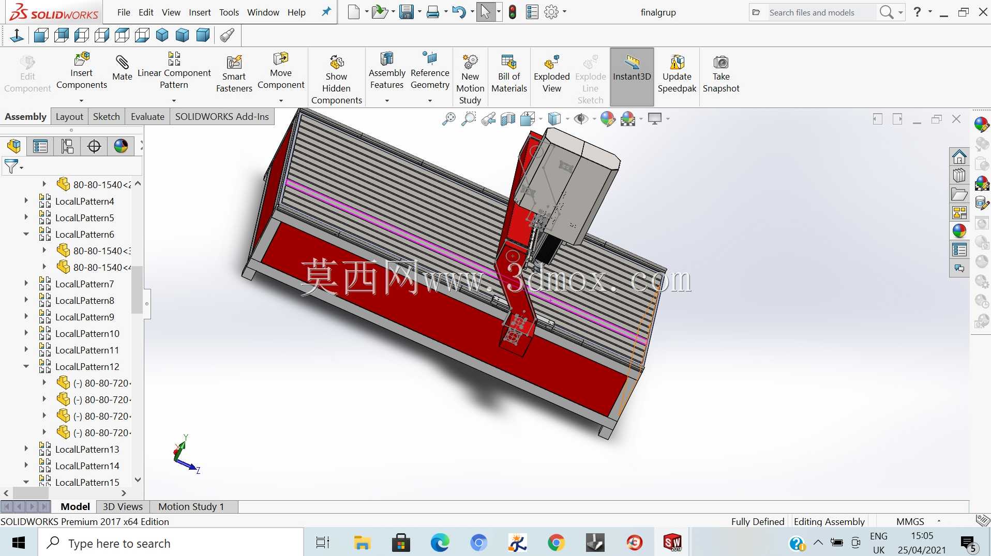Click the MMGS unit system status

coord(910,521)
